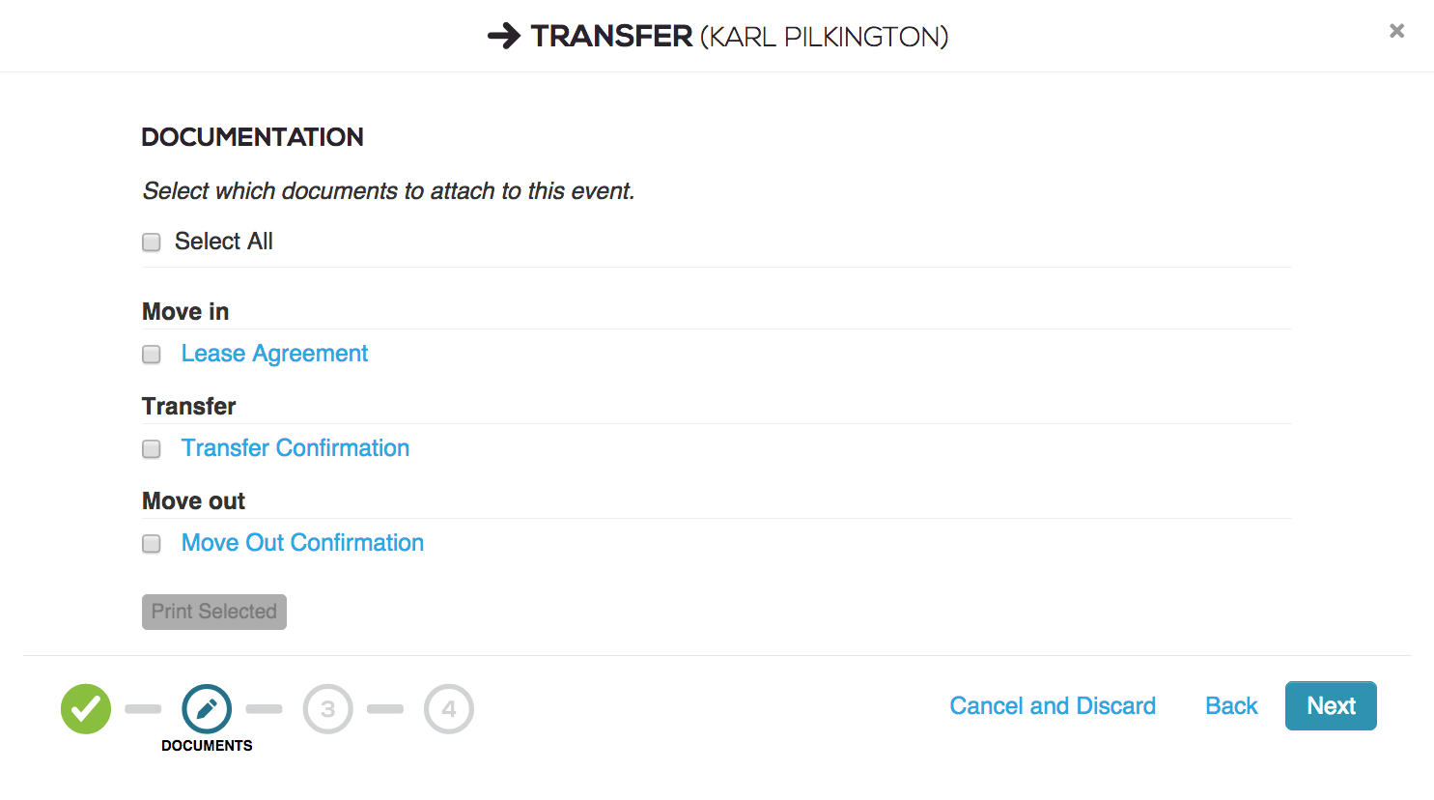Click the Print Selected button

click(214, 612)
